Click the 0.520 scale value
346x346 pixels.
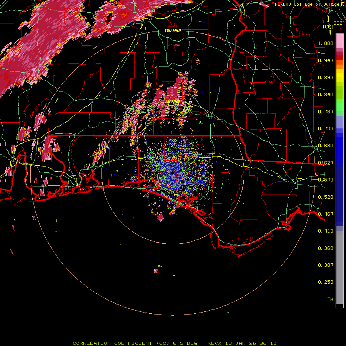click(x=326, y=197)
